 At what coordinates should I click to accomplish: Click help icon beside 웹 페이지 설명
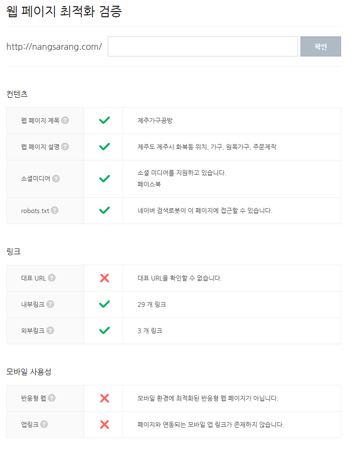pos(65,147)
